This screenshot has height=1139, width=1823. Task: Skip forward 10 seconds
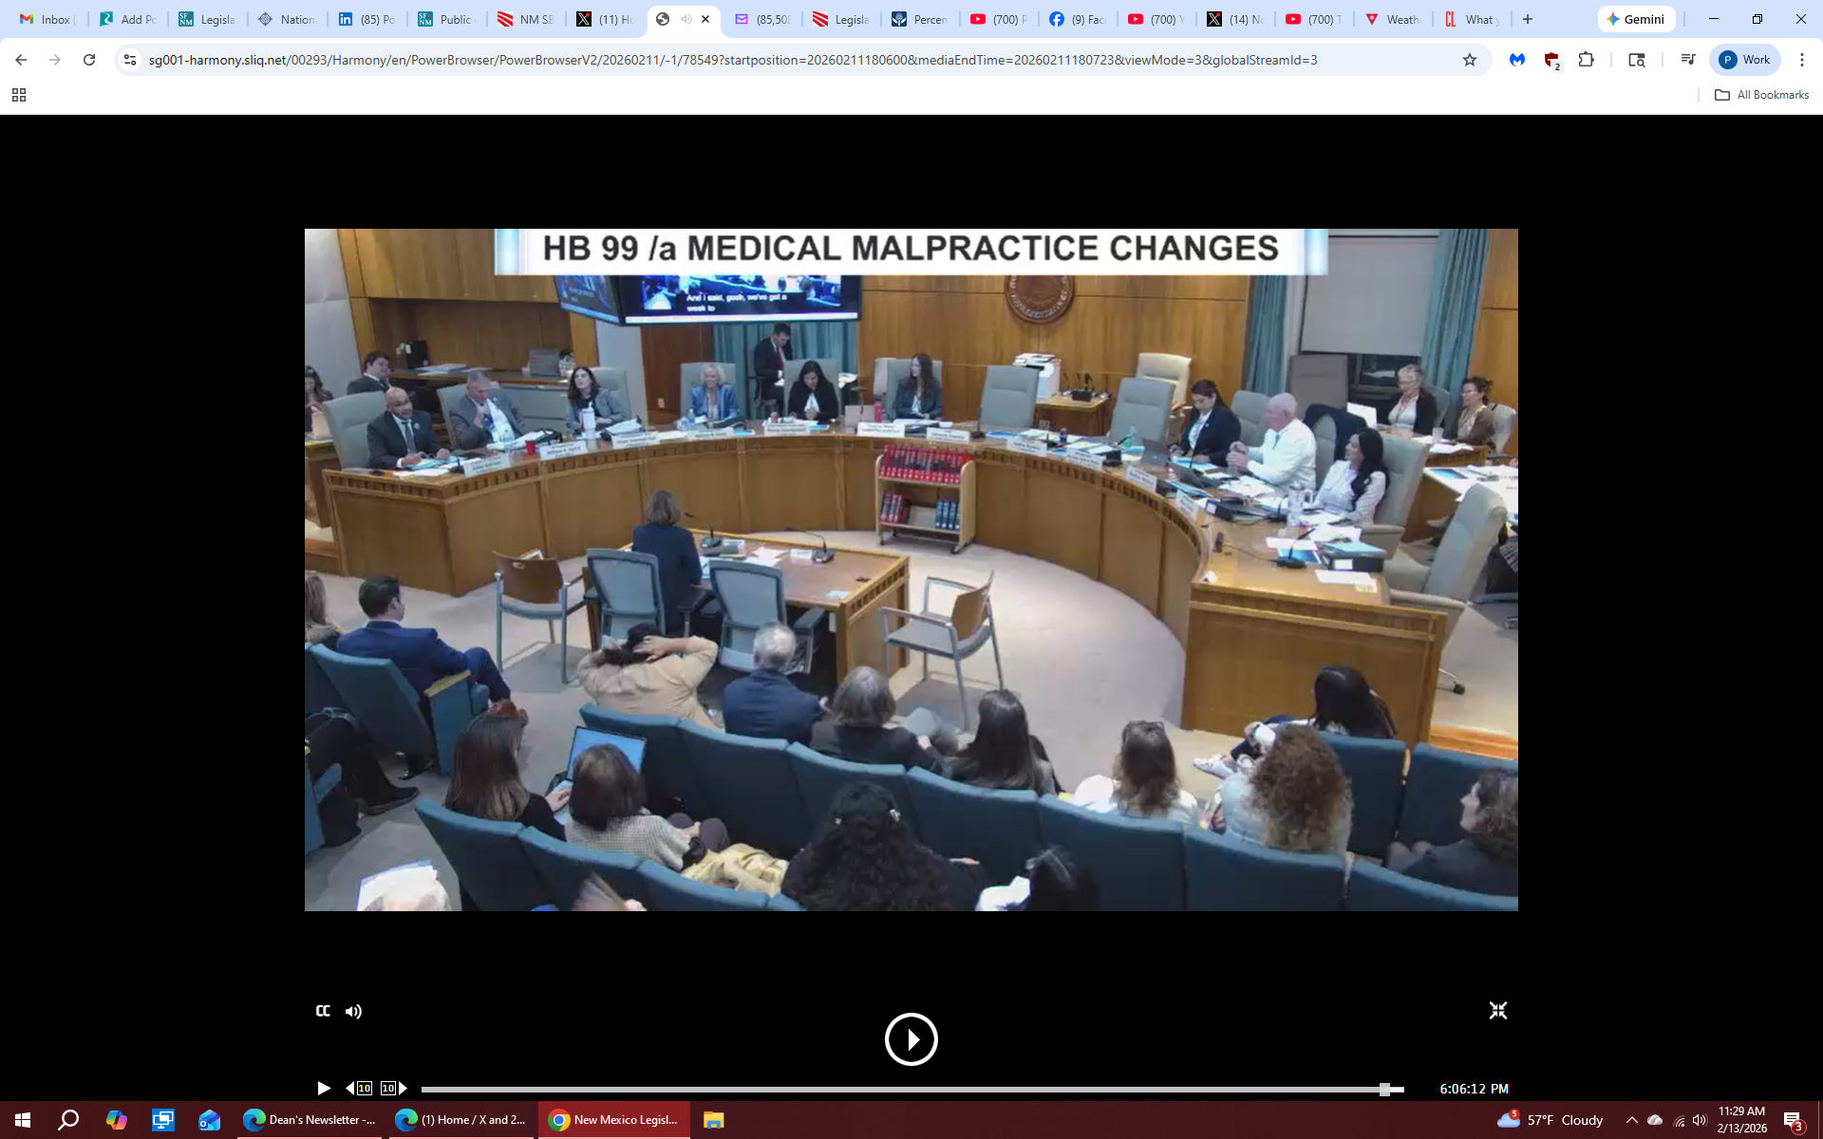(393, 1088)
